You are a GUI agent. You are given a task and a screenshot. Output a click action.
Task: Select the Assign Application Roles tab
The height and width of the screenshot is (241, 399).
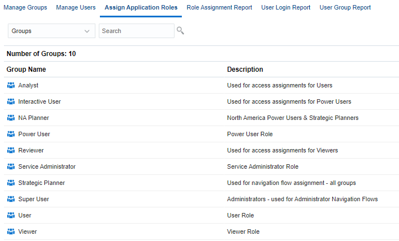click(141, 8)
